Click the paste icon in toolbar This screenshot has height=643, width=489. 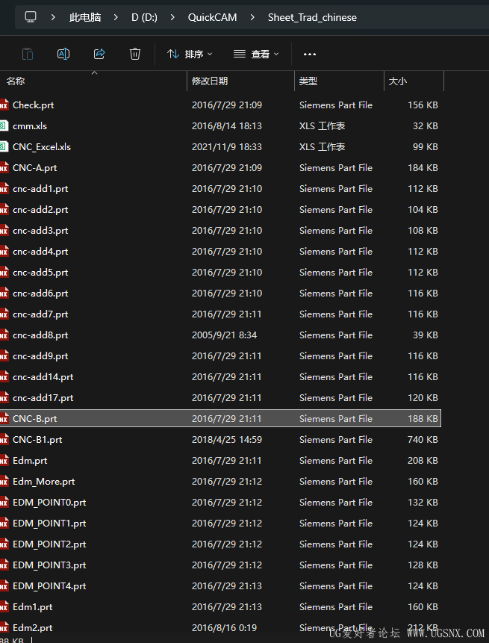tap(28, 54)
